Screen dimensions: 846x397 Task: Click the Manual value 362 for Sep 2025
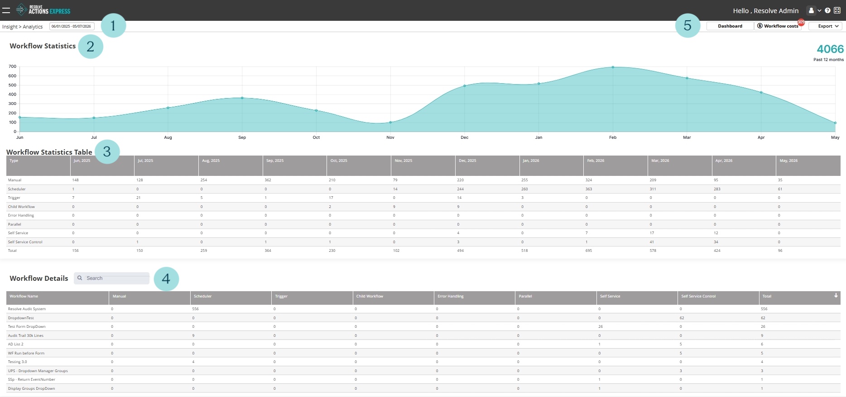268,180
